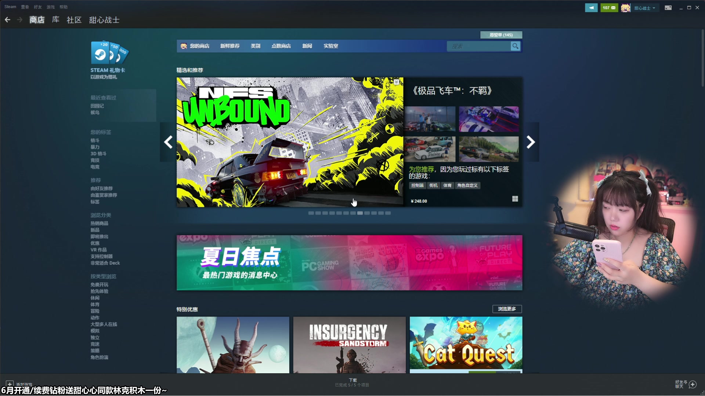The height and width of the screenshot is (396, 705).
Task: View third NFS Unbound screenshot thumbnail
Action: pos(430,149)
